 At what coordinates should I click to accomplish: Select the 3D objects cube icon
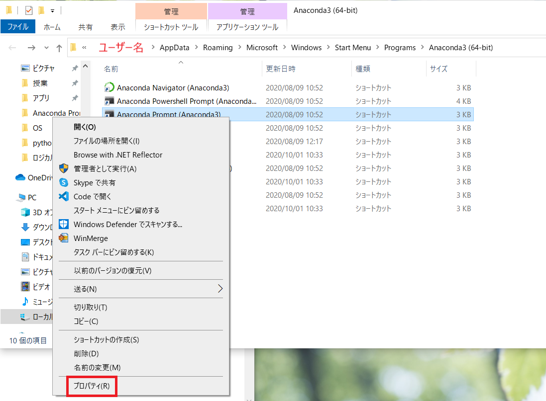[25, 212]
